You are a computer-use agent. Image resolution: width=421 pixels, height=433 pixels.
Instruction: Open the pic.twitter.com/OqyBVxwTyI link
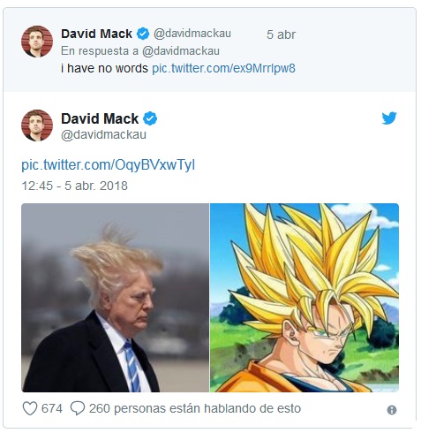point(109,165)
